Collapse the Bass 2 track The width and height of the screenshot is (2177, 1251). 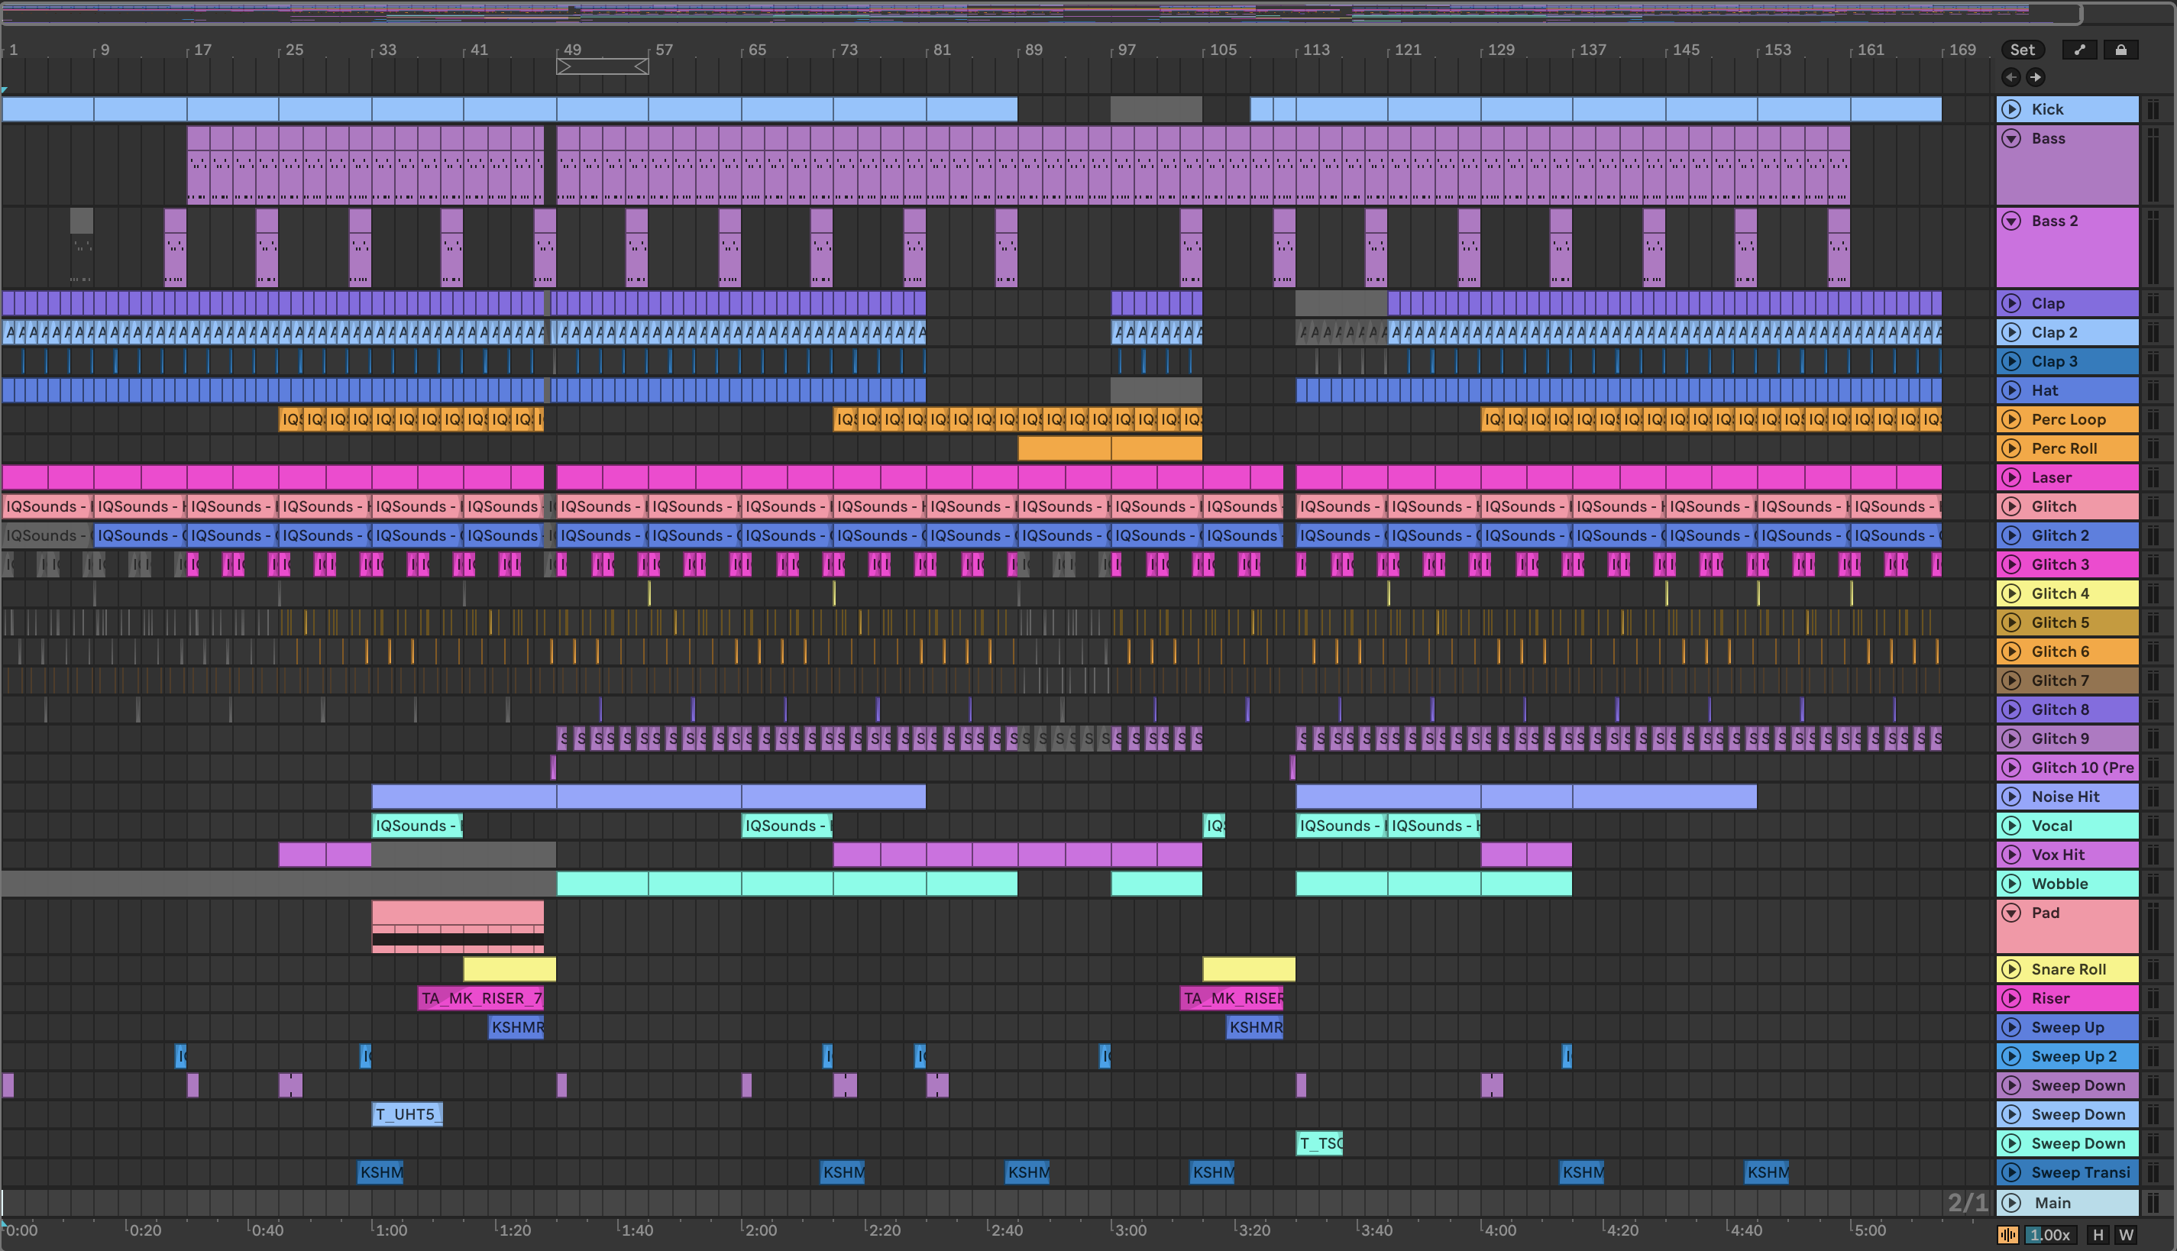(x=2011, y=221)
